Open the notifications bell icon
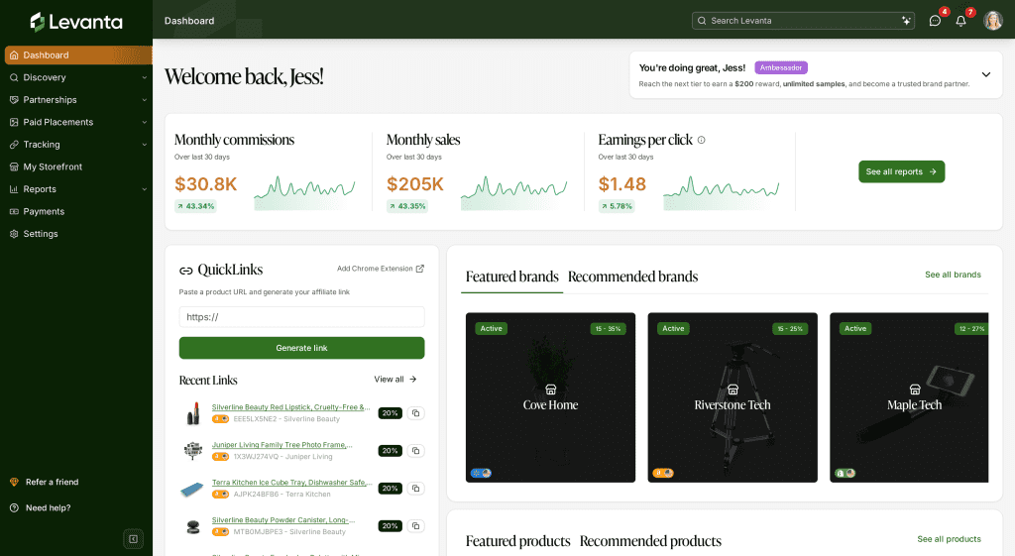Screen dimensions: 1015x556 point(960,21)
